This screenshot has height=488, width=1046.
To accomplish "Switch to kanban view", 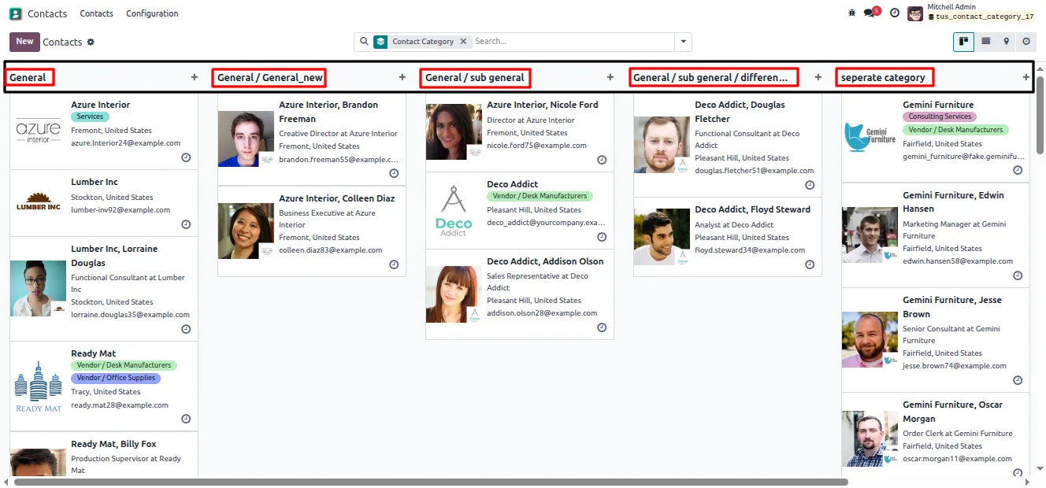I will (x=963, y=42).
